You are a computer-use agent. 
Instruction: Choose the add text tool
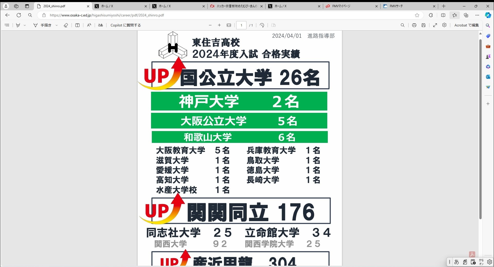tap(77, 25)
